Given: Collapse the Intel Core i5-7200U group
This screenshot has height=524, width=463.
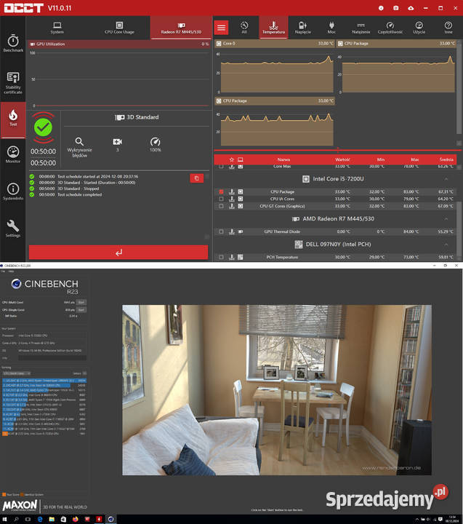Looking at the screenshot, I should click(x=446, y=179).
